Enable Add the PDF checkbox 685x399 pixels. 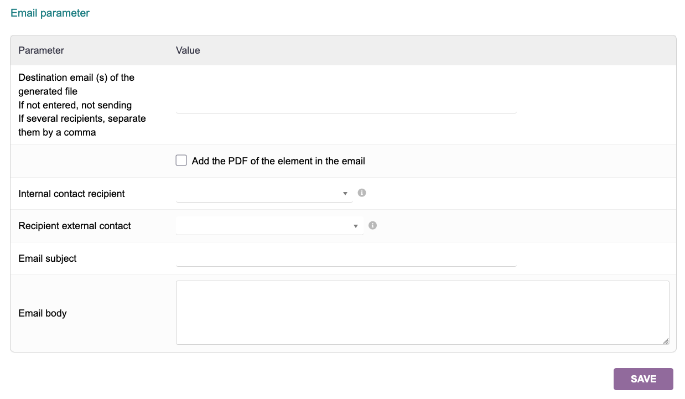(x=181, y=160)
